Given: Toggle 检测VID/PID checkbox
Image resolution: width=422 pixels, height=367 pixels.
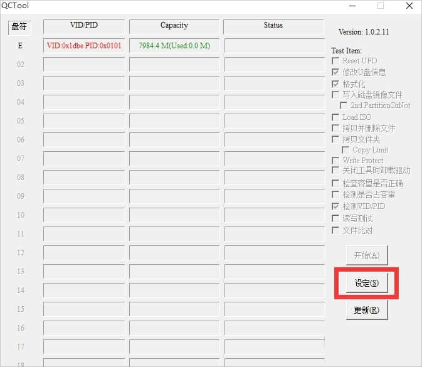Looking at the screenshot, I should (335, 206).
